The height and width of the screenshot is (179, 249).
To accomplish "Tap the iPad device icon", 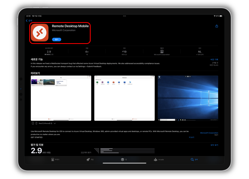I will tap(33, 123).
